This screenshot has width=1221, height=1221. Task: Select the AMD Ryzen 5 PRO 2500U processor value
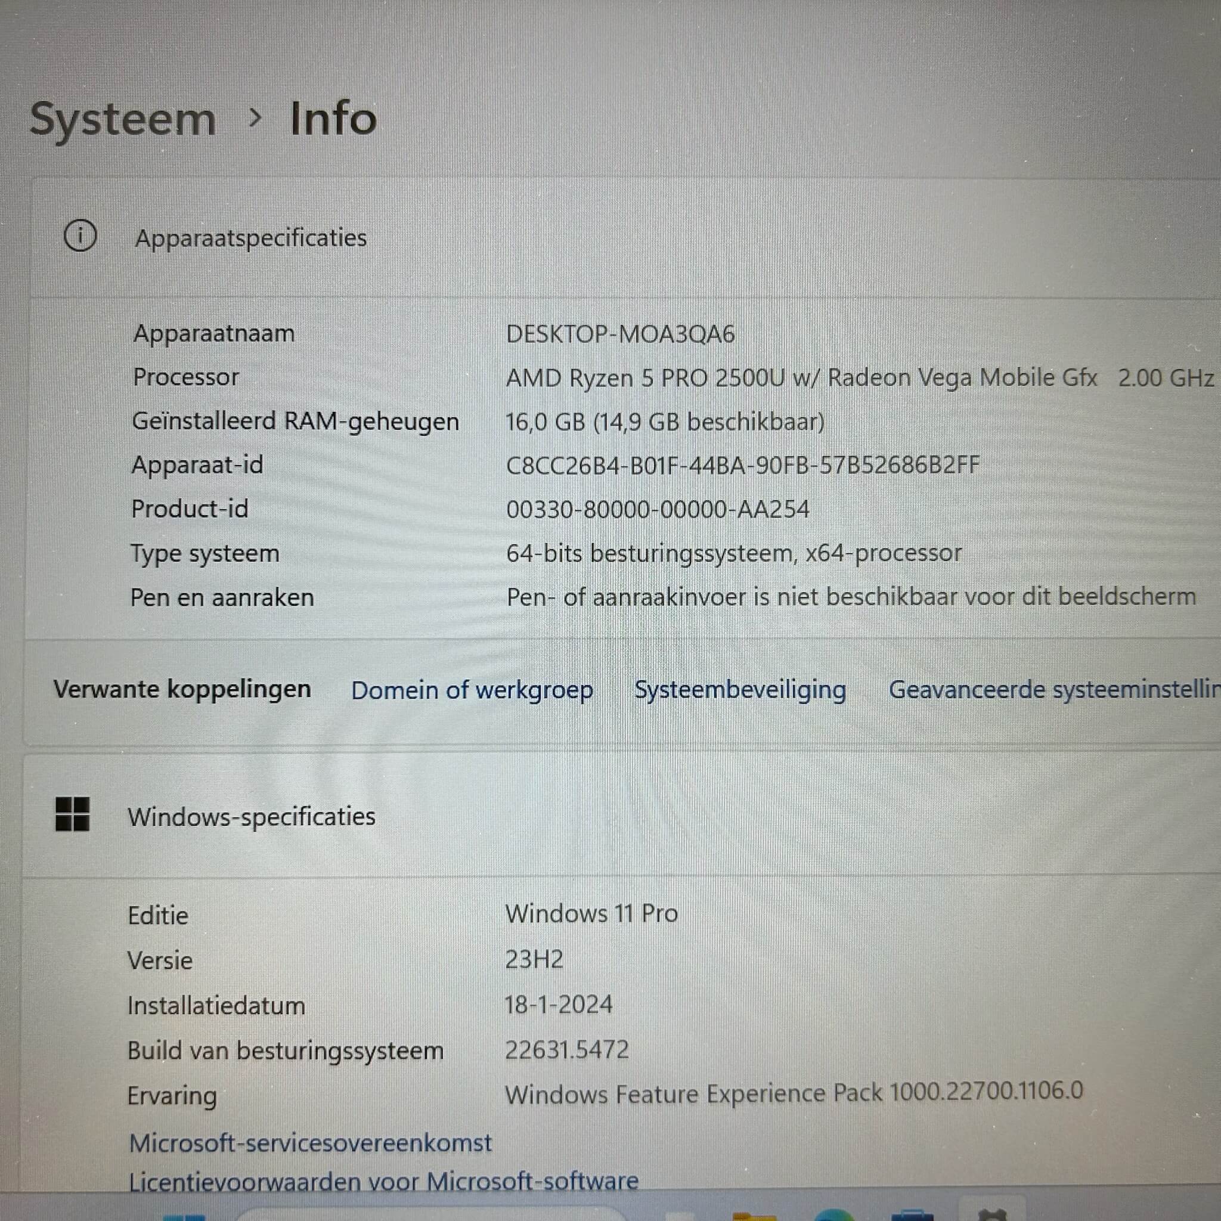coord(860,377)
